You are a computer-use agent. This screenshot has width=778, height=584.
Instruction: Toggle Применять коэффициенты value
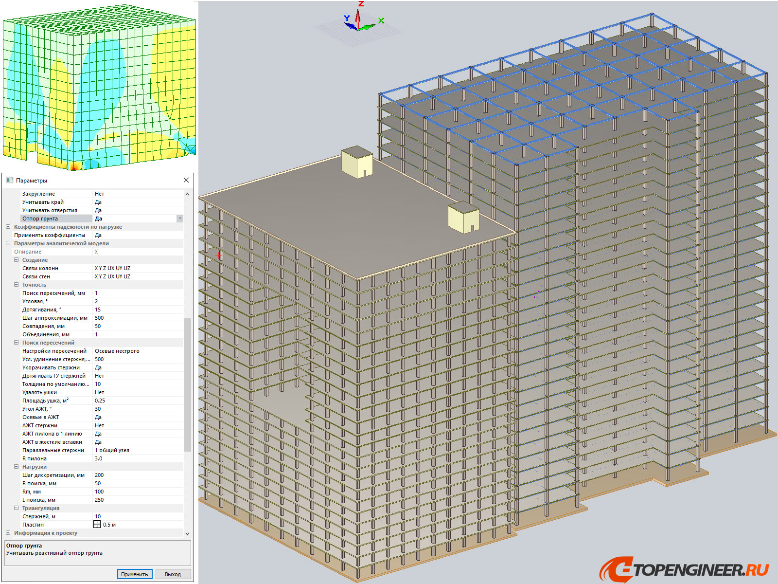[98, 235]
